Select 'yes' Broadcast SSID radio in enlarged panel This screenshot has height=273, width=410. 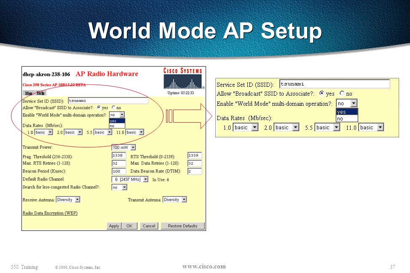(x=322, y=93)
